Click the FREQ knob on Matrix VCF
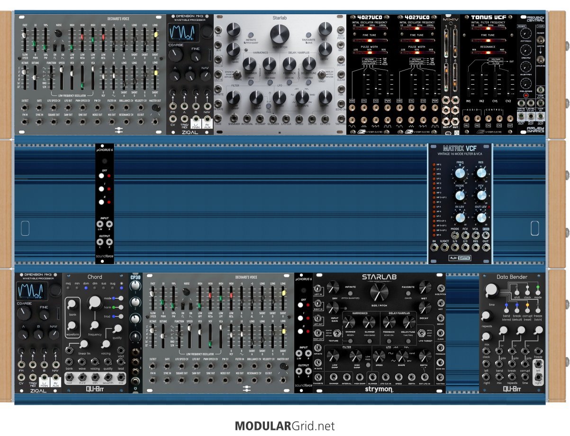570x436 pixels. (459, 174)
